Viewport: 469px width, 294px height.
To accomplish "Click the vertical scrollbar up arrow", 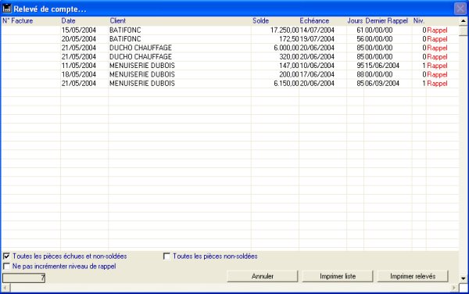I will (464, 21).
